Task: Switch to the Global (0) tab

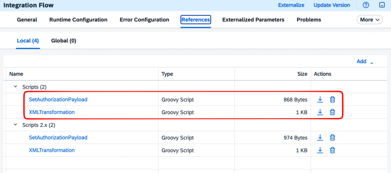Action: [63, 41]
